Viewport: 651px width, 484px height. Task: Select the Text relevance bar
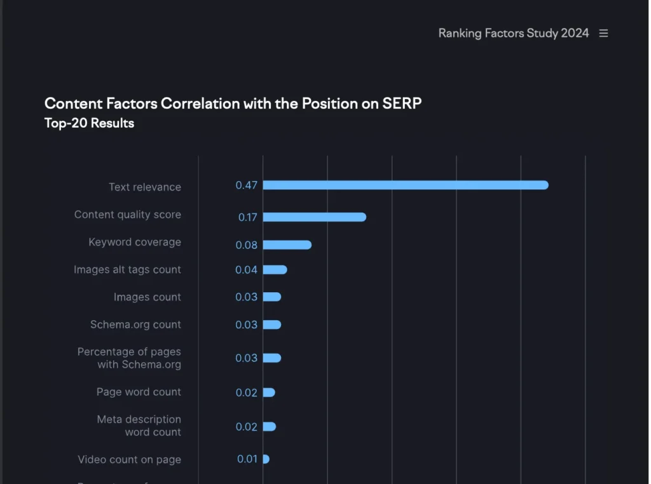tap(405, 185)
